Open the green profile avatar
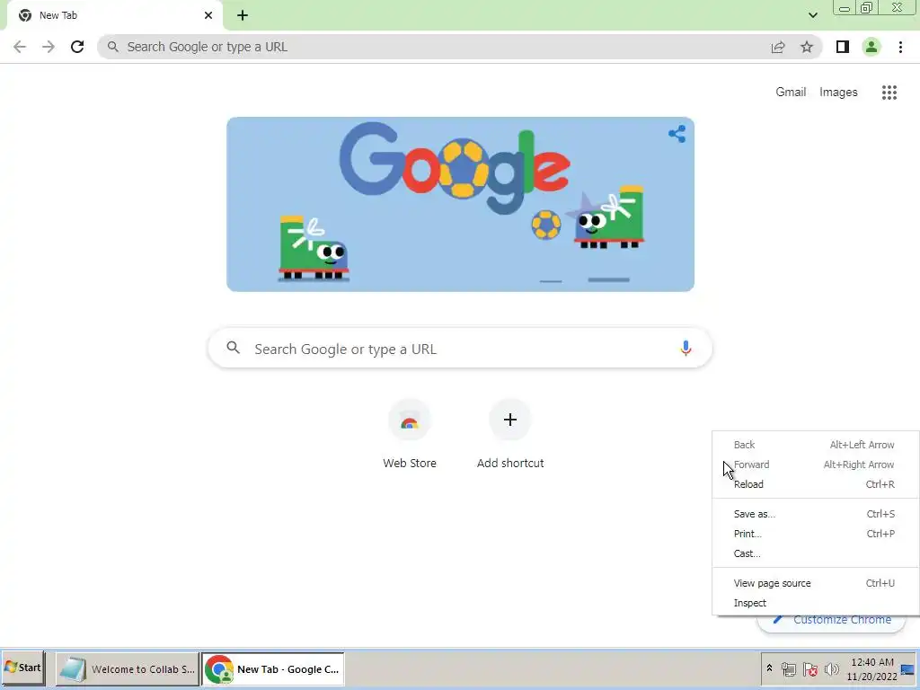This screenshot has height=690, width=920. 871,47
